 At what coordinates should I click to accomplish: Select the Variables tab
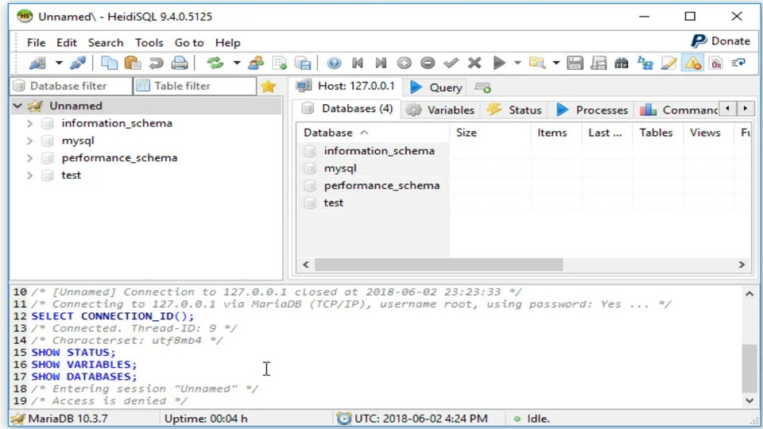click(440, 110)
